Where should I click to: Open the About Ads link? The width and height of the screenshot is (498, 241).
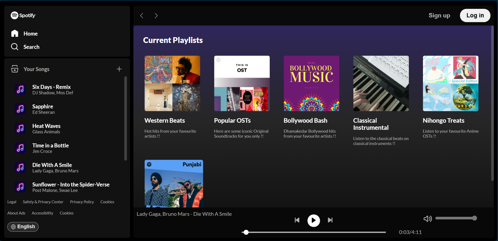16,213
